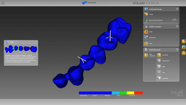
Task: Select the NEM material cube
Action: (x=159, y=67)
